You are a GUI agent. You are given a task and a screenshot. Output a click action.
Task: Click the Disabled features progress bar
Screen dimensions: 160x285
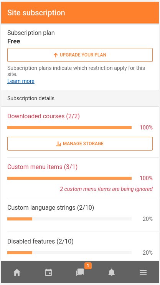coord(69,253)
